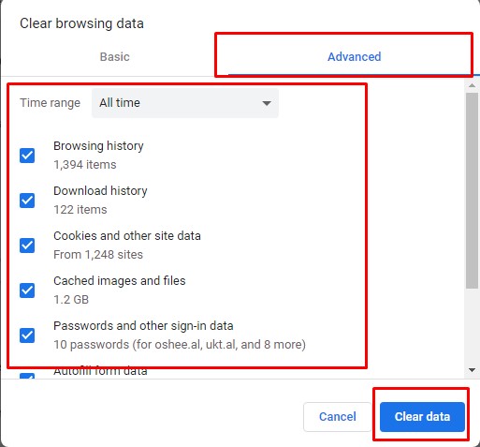The image size is (480, 447).
Task: Click the Time range dropdown arrow
Action: (267, 103)
